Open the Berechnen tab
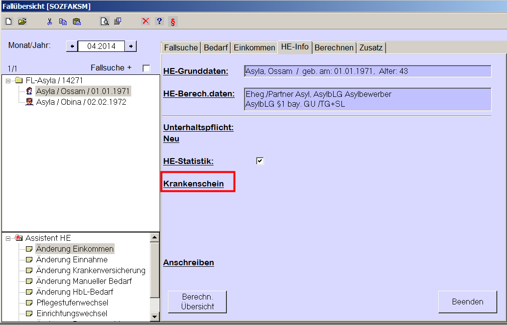 point(334,47)
